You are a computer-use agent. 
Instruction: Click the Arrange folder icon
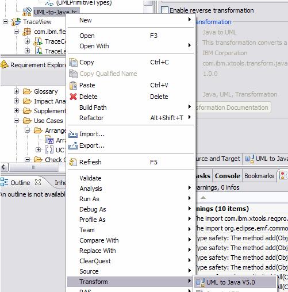pos(38,130)
